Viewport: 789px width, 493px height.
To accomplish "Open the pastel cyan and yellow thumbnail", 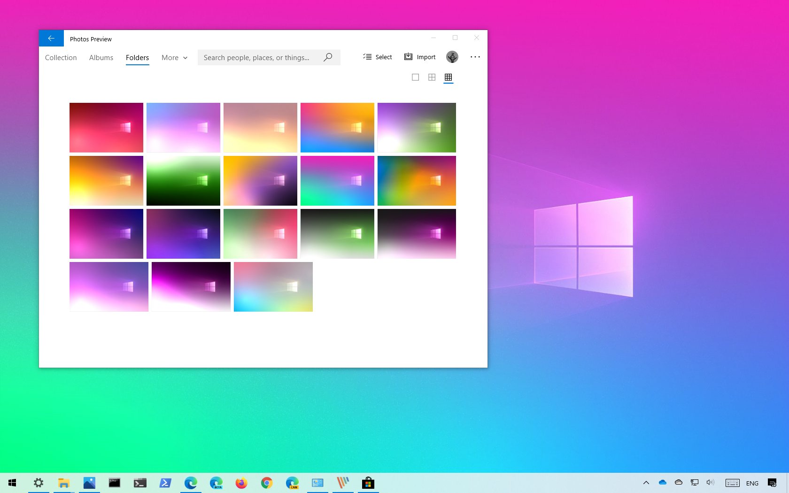I will [273, 287].
